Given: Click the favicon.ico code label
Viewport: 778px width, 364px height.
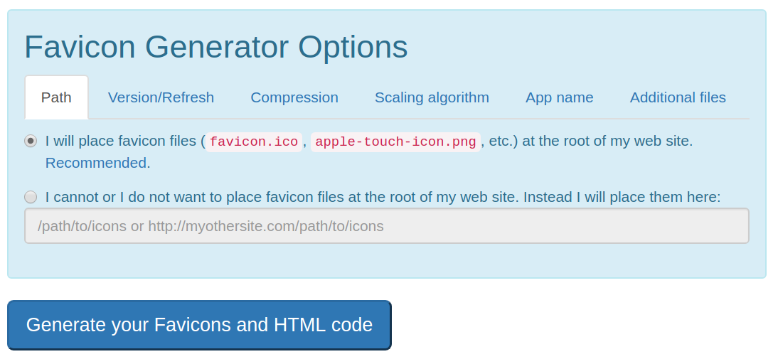Looking at the screenshot, I should coord(254,141).
